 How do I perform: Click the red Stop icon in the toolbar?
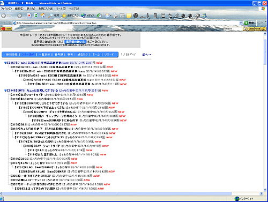(x=29, y=16)
